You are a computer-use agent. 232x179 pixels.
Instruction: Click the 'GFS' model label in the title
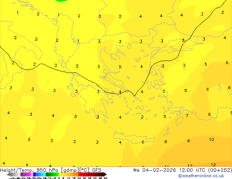click(x=97, y=170)
